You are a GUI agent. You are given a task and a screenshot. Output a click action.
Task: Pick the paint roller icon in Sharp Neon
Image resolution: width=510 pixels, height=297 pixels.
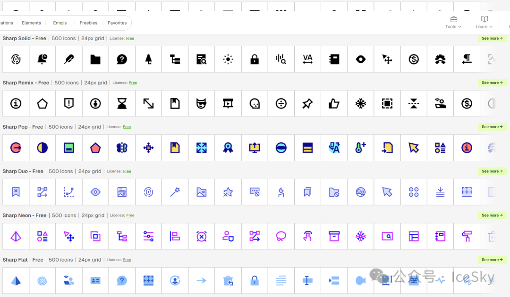[467, 236]
